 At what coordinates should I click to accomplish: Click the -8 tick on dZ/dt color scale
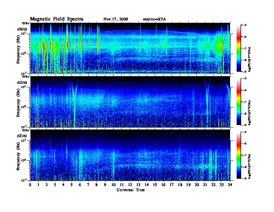coord(245,167)
